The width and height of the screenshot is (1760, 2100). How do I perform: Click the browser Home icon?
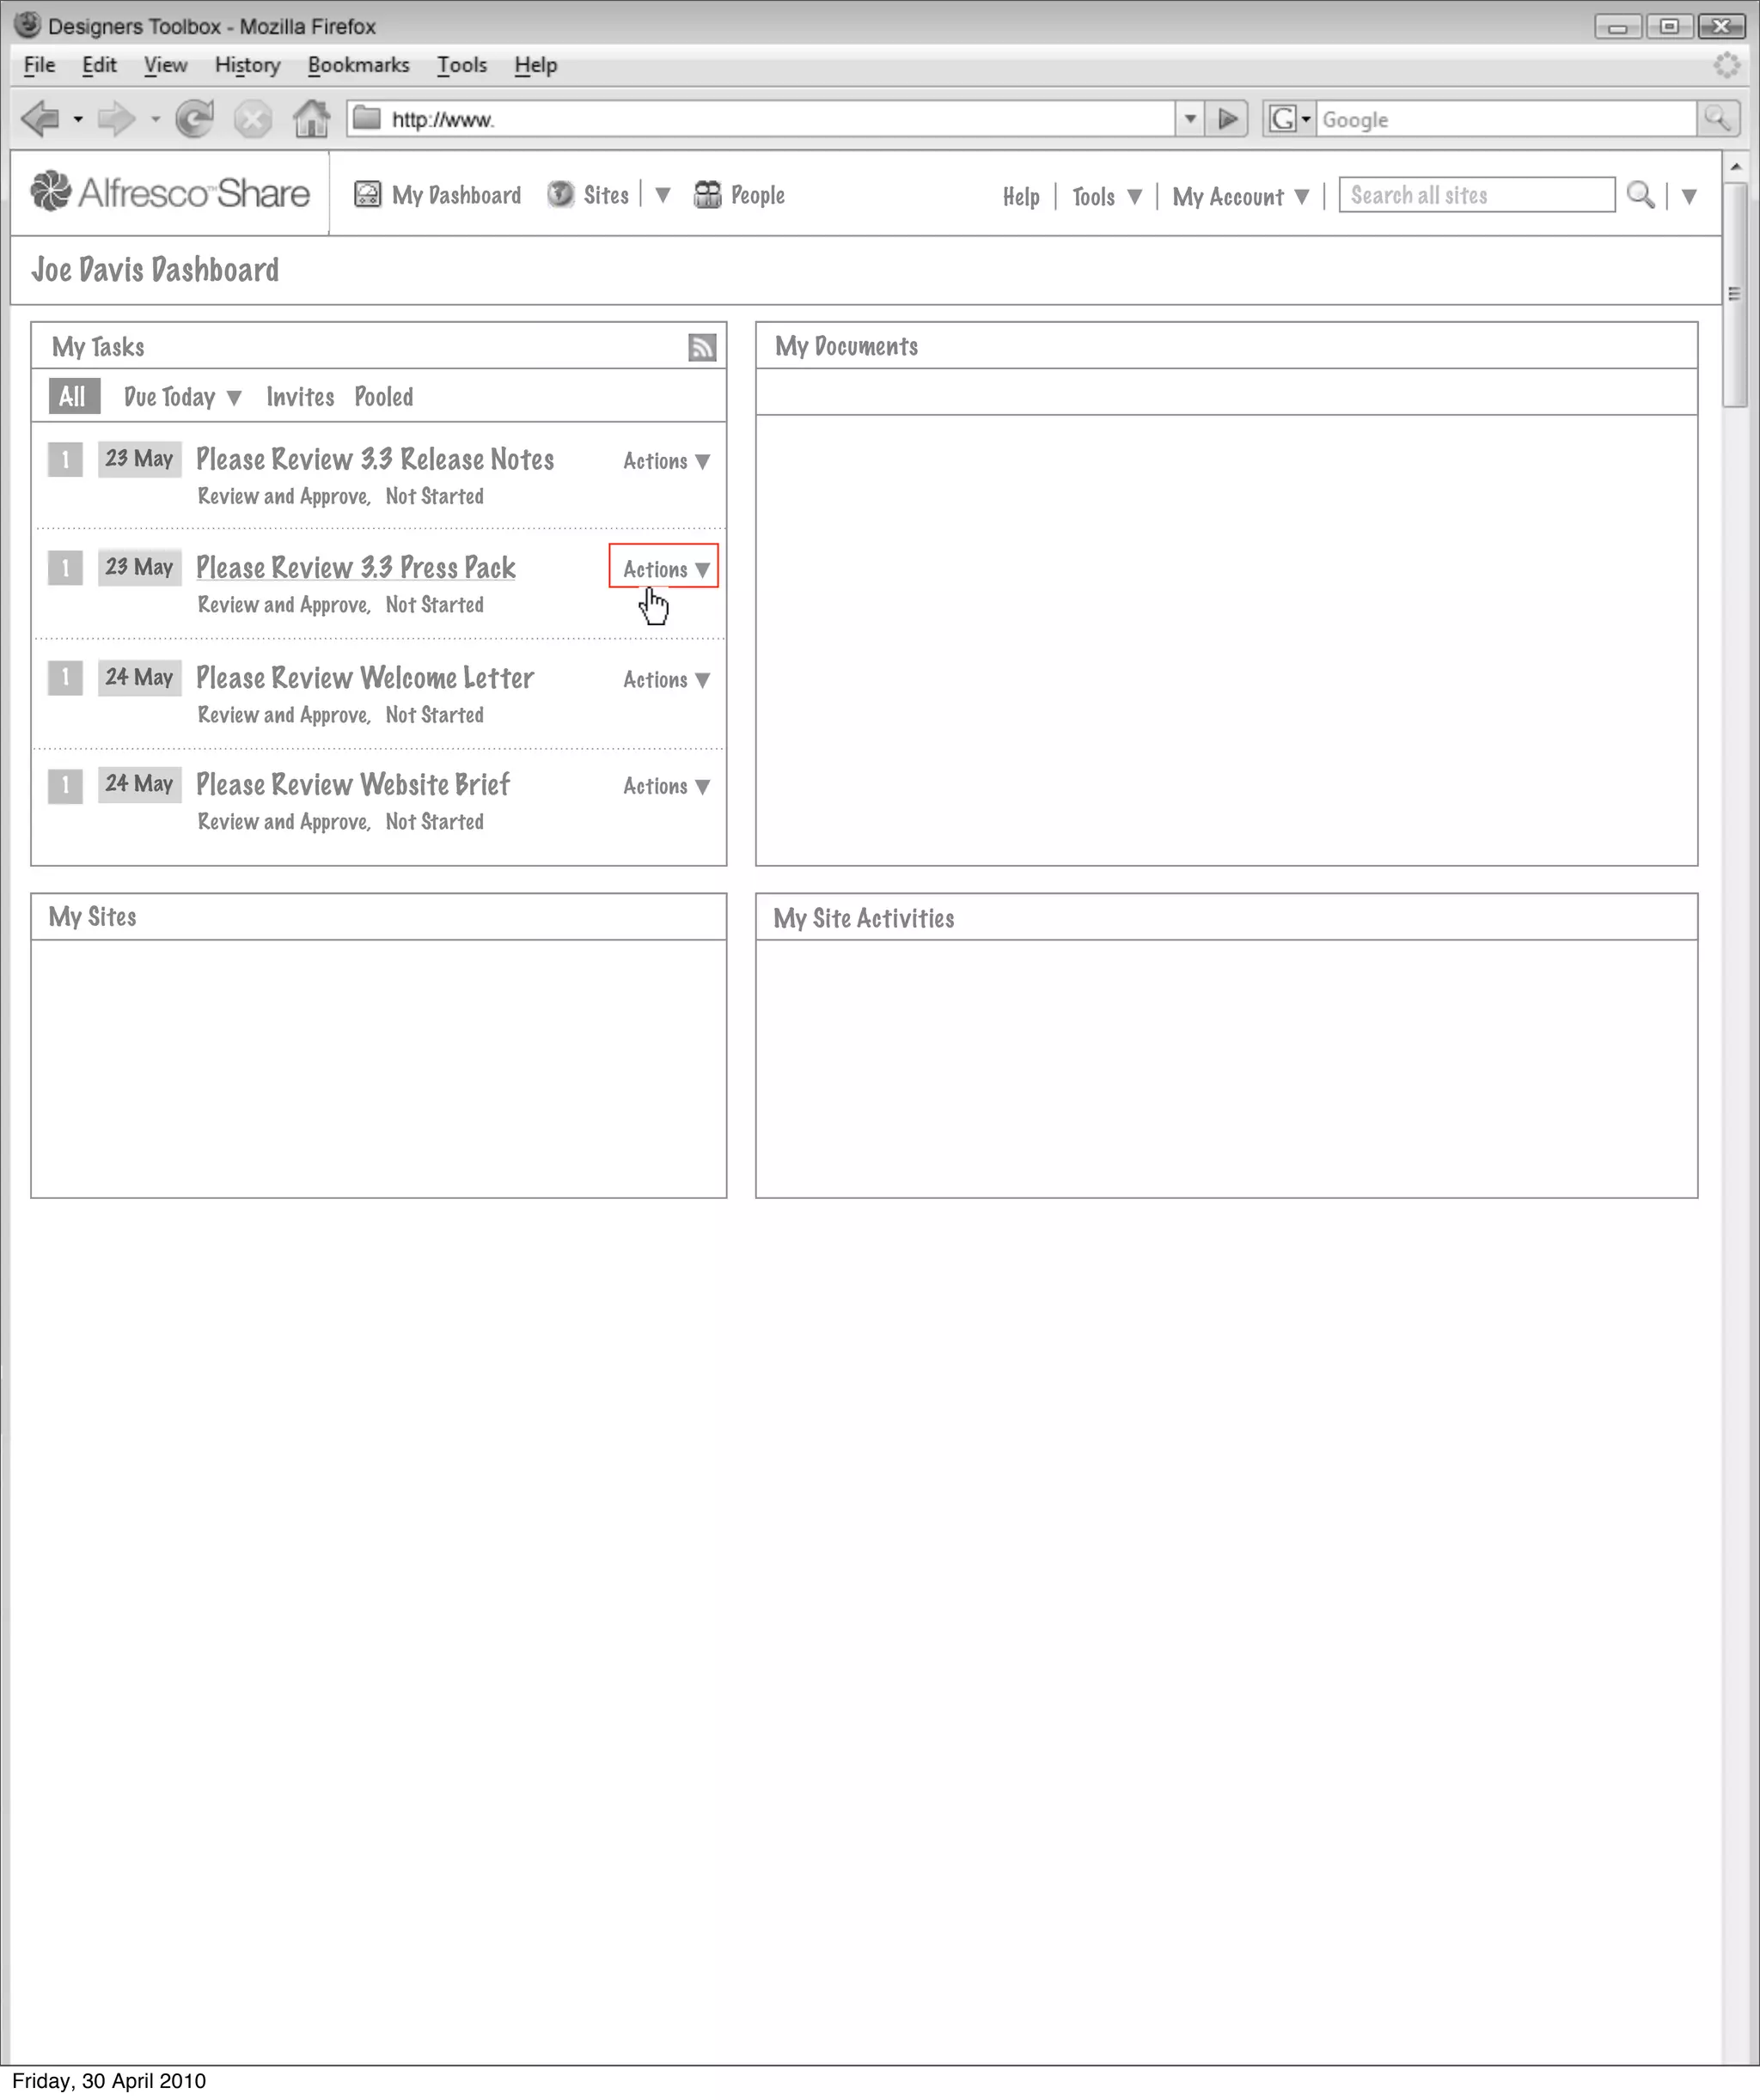click(311, 119)
